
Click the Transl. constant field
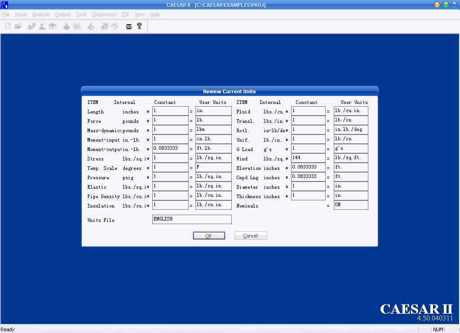tap(308, 120)
